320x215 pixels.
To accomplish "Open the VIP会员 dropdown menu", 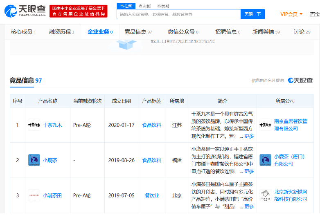I will point(291,14).
